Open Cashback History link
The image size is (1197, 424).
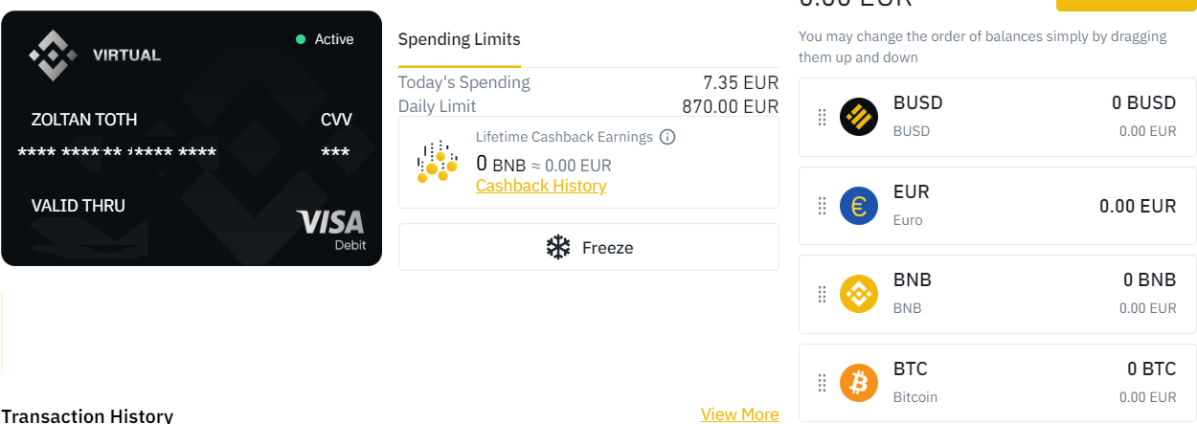(541, 186)
